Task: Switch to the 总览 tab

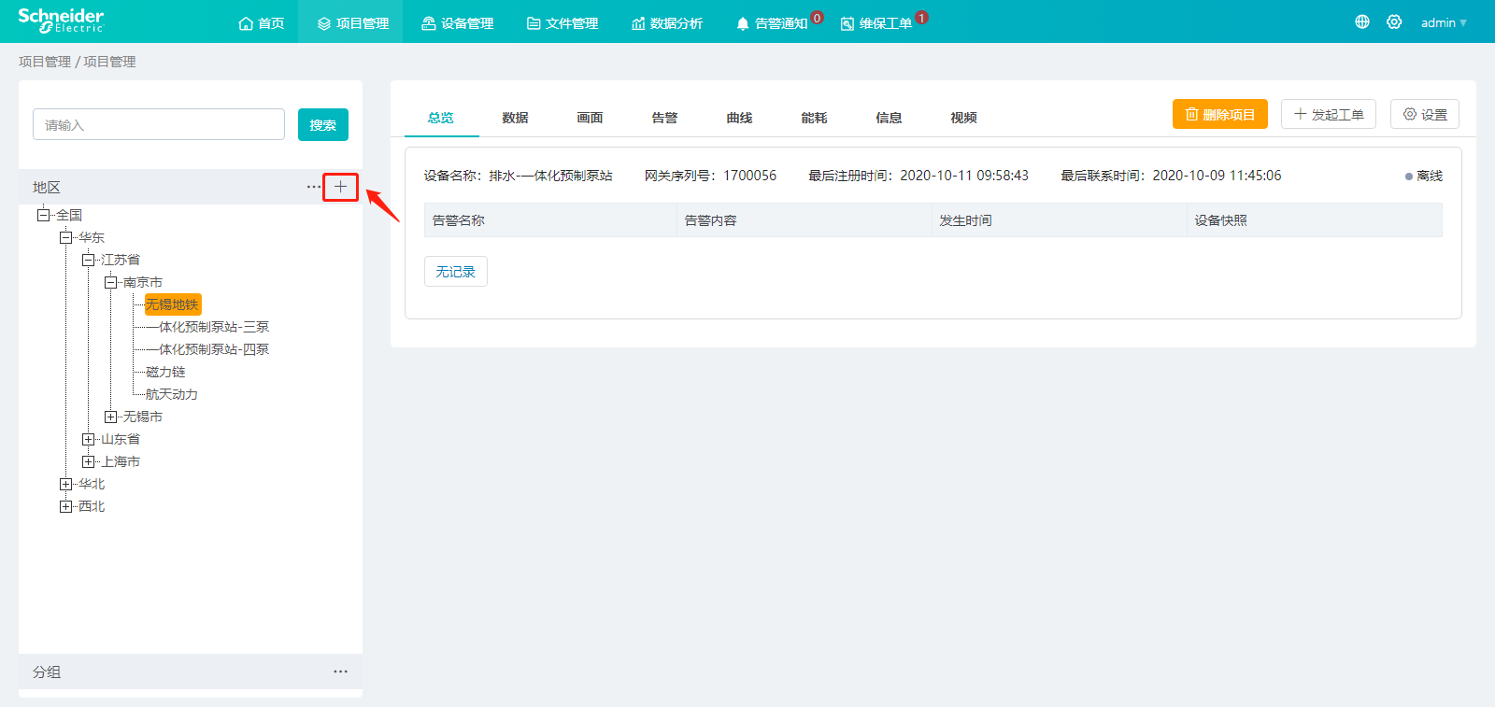Action: coord(441,118)
